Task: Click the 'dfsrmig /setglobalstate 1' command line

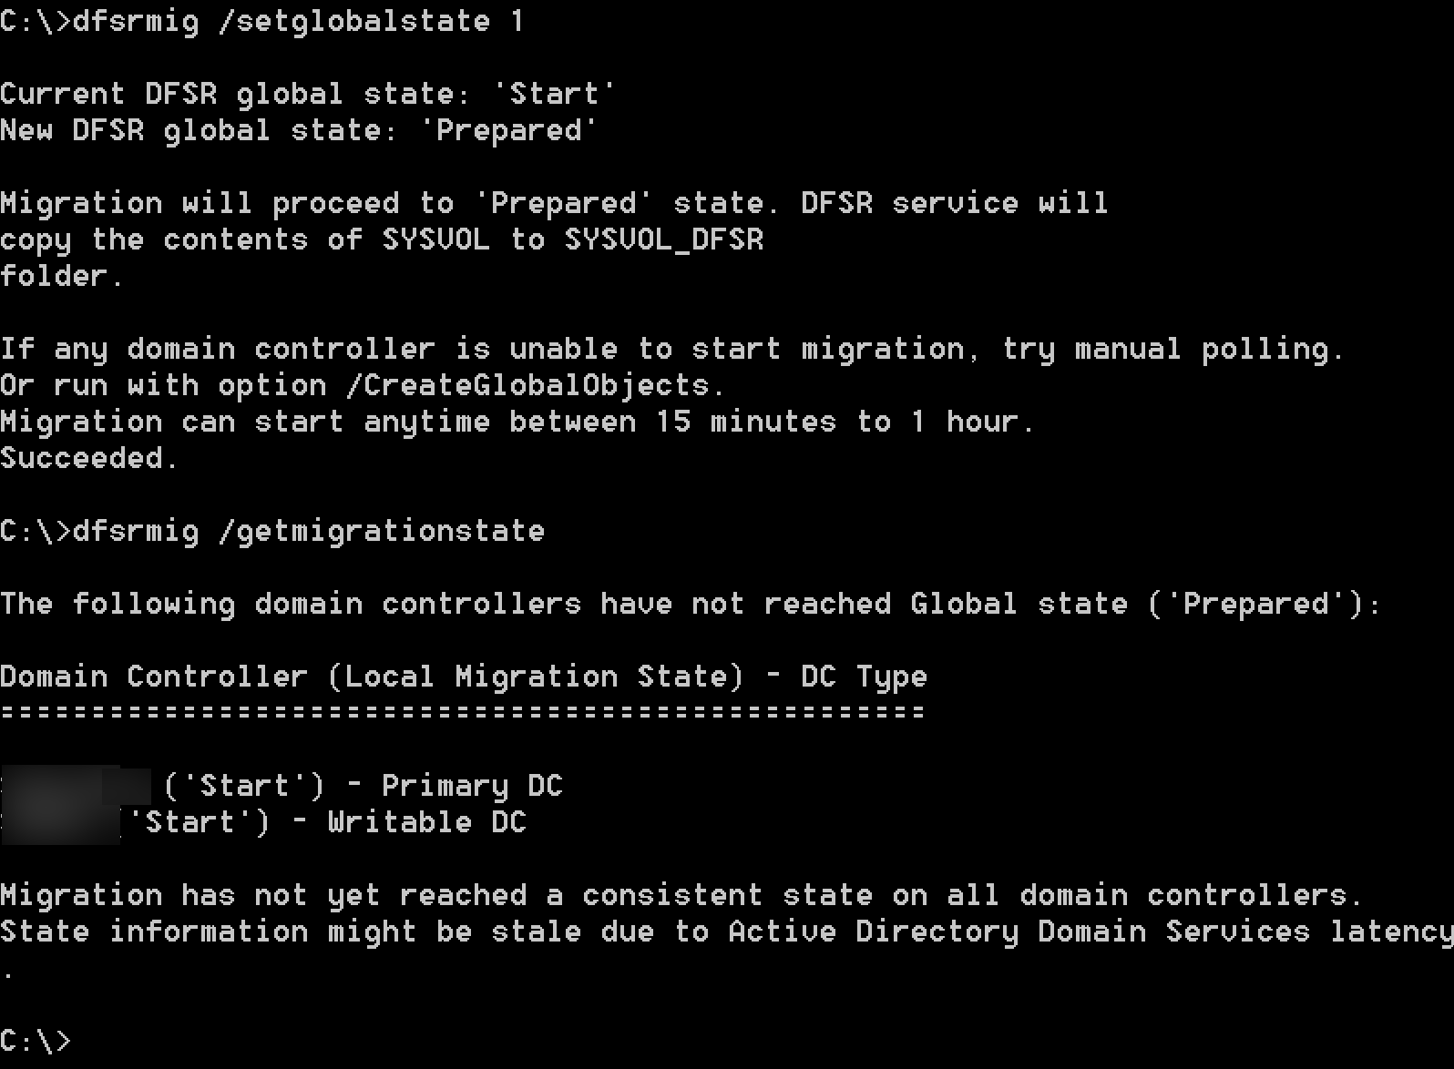Action: 261,21
